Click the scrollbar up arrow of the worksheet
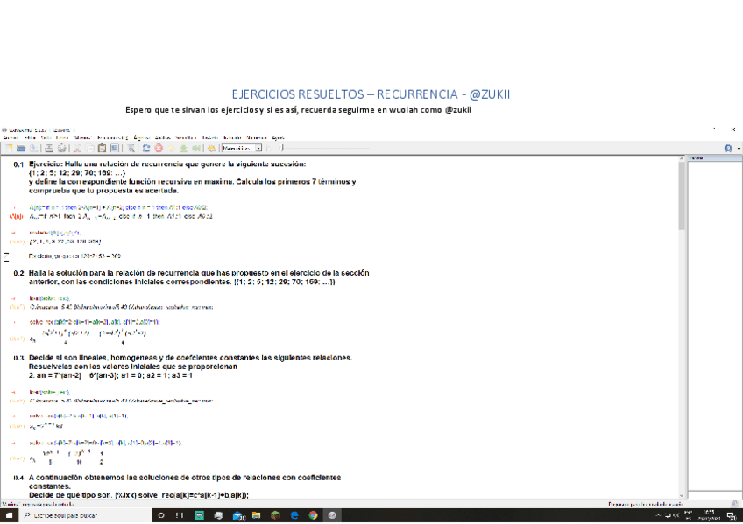The height and width of the screenshot is (524, 743). tap(682, 159)
